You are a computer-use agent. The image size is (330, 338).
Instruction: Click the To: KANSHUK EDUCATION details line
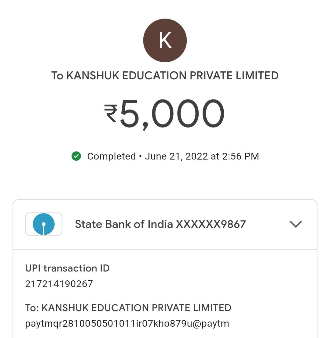[128, 308]
